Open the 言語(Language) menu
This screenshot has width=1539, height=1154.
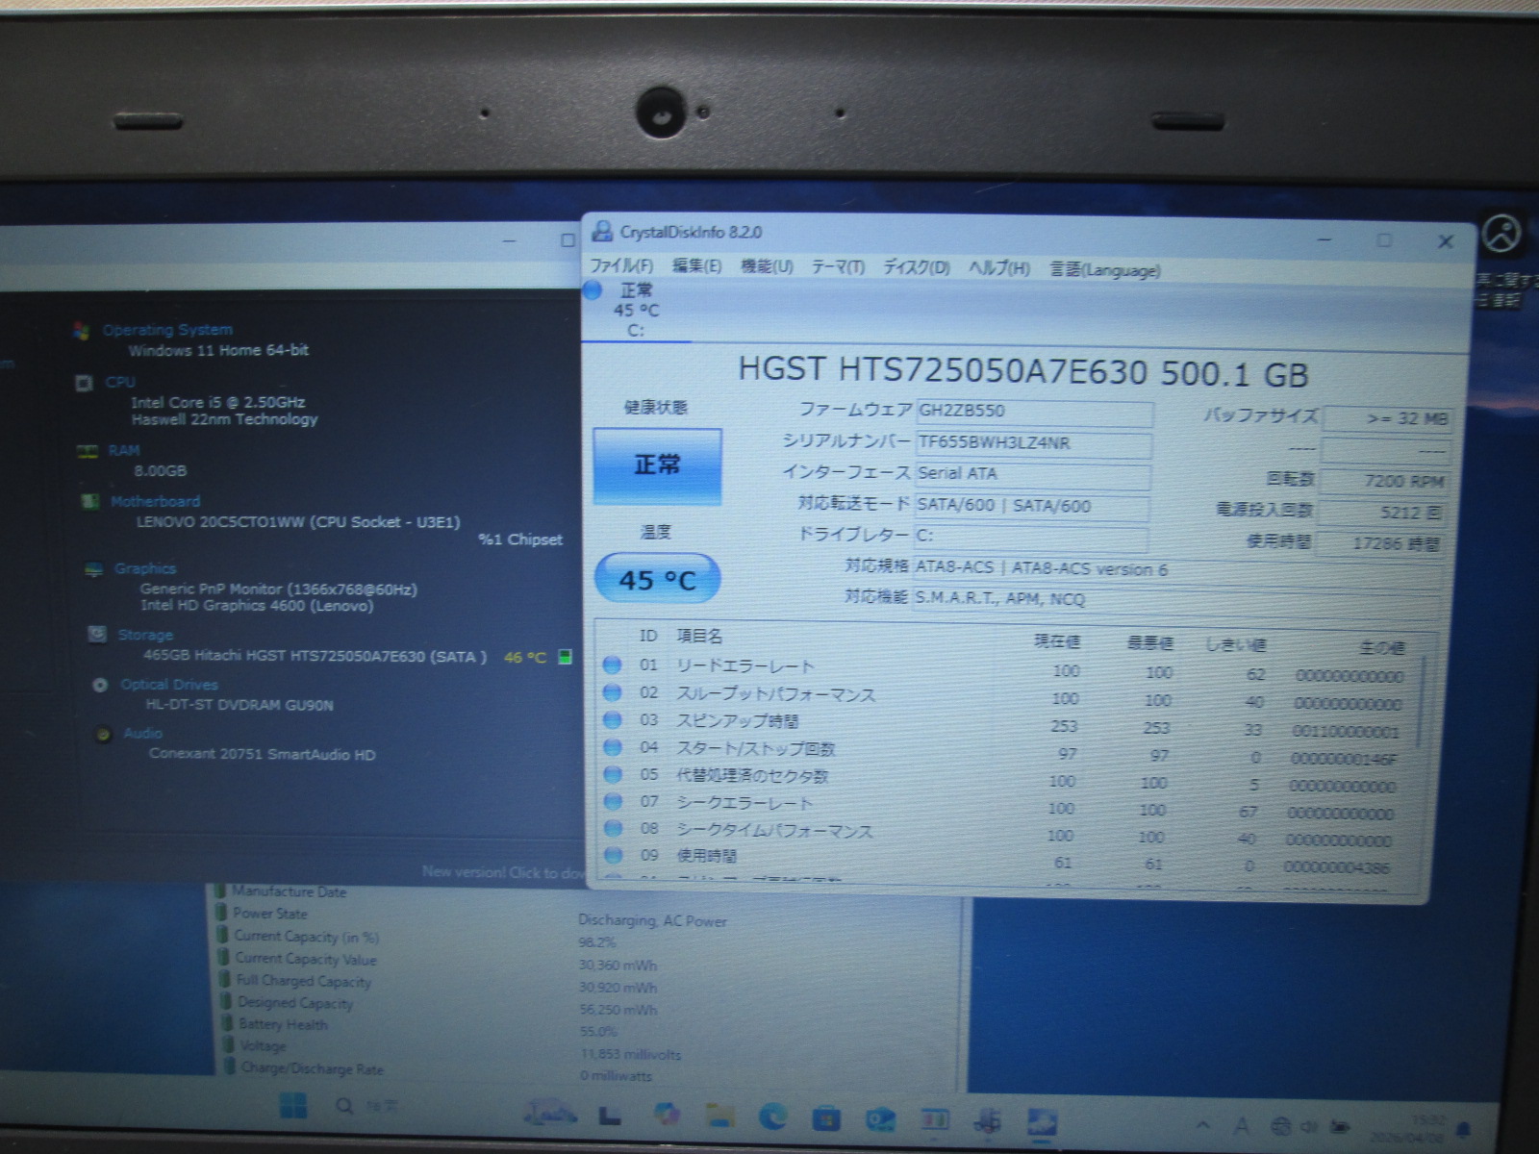point(1104,270)
